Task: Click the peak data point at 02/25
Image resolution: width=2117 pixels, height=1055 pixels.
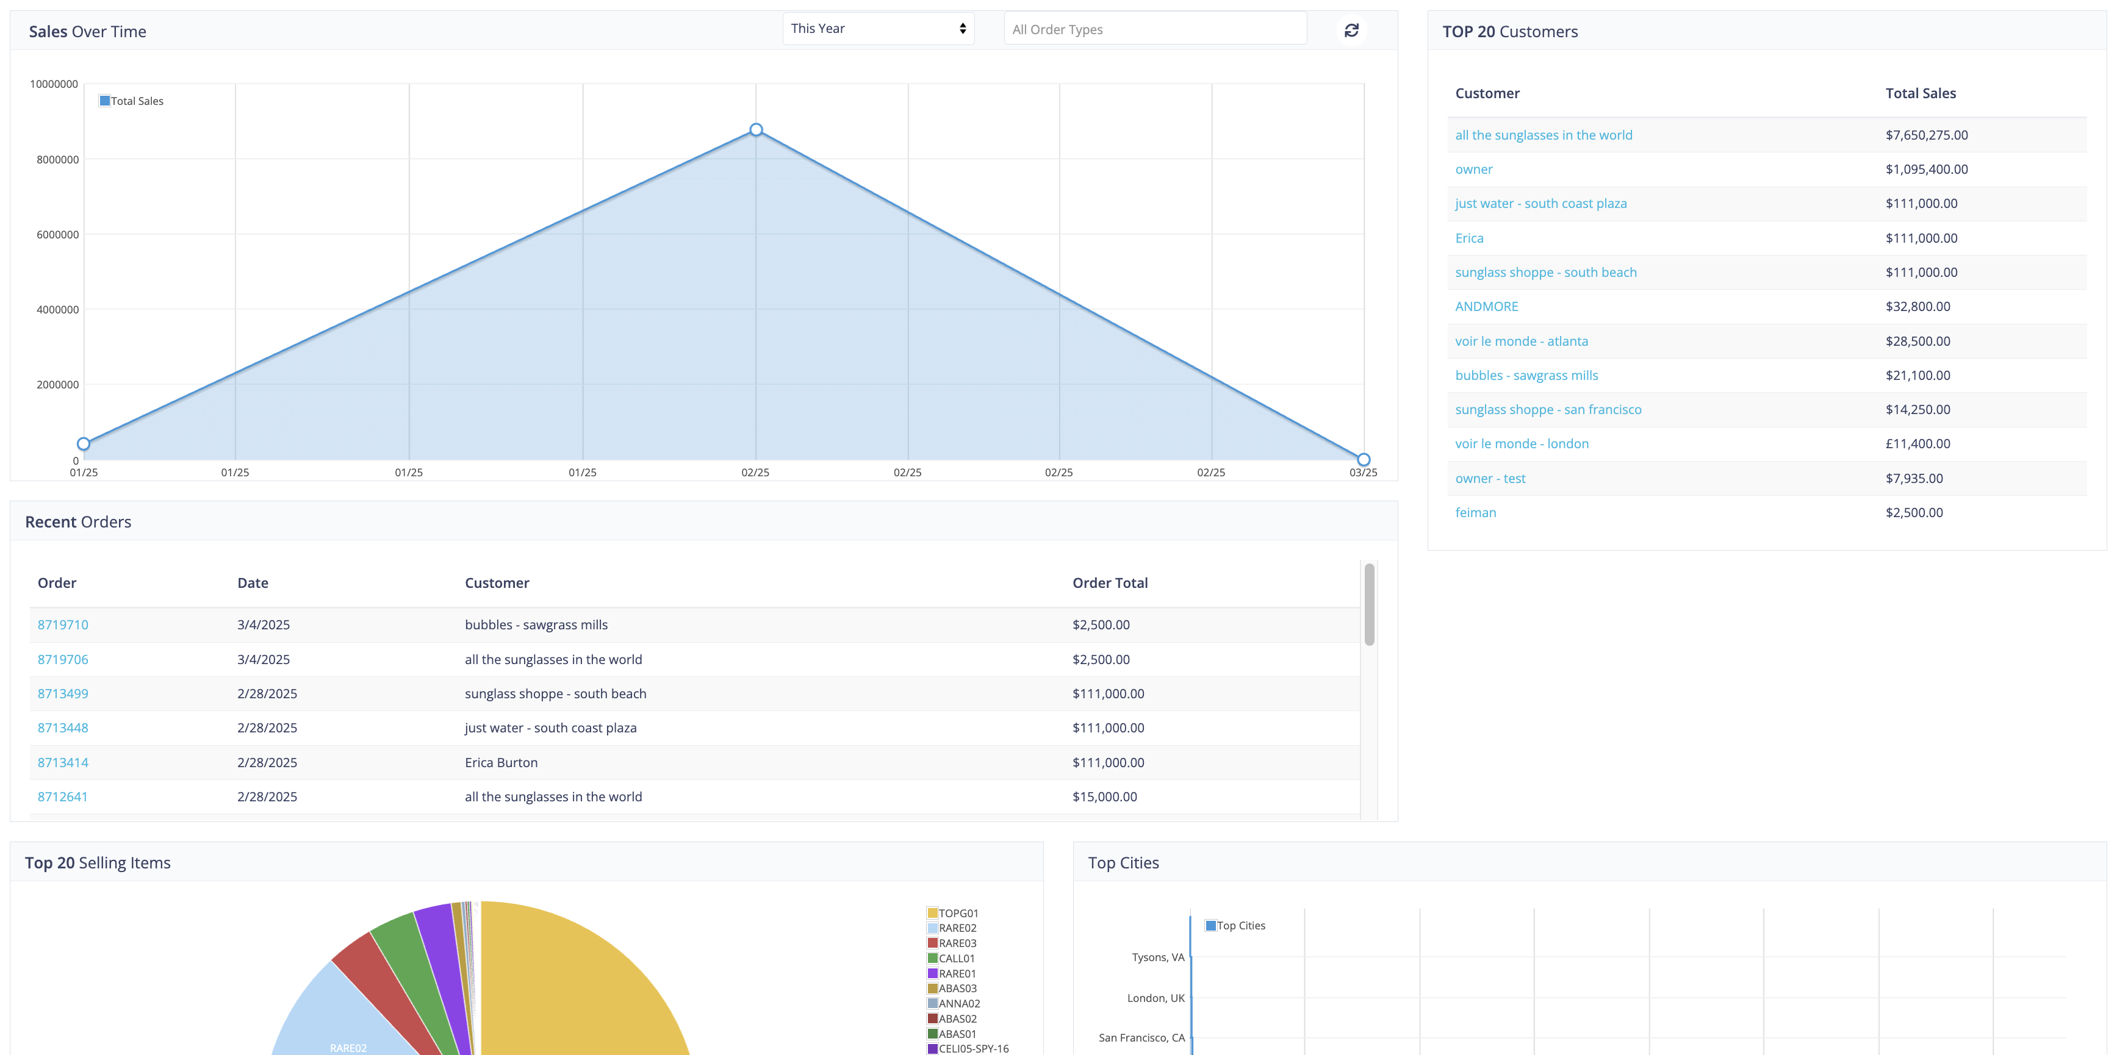Action: 756,130
